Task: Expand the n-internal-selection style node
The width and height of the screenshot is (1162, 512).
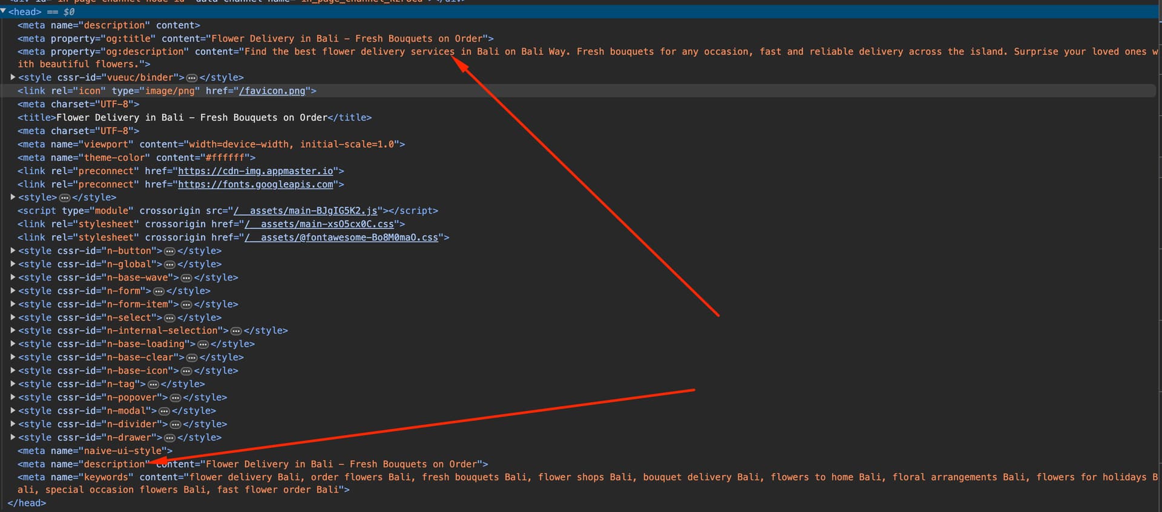Action: point(13,330)
